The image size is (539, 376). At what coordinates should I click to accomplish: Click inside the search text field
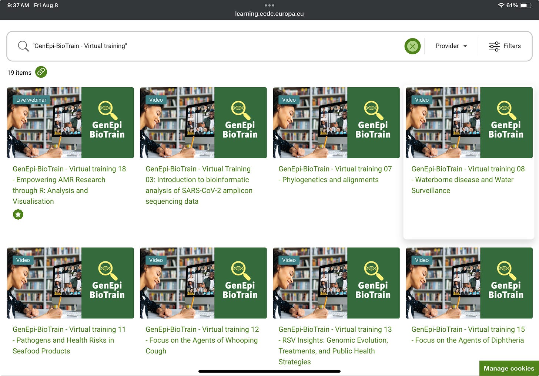(215, 46)
